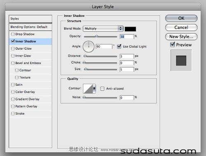This screenshot has width=206, height=156.
Task: Select the Satin style label
Action: 19,85
